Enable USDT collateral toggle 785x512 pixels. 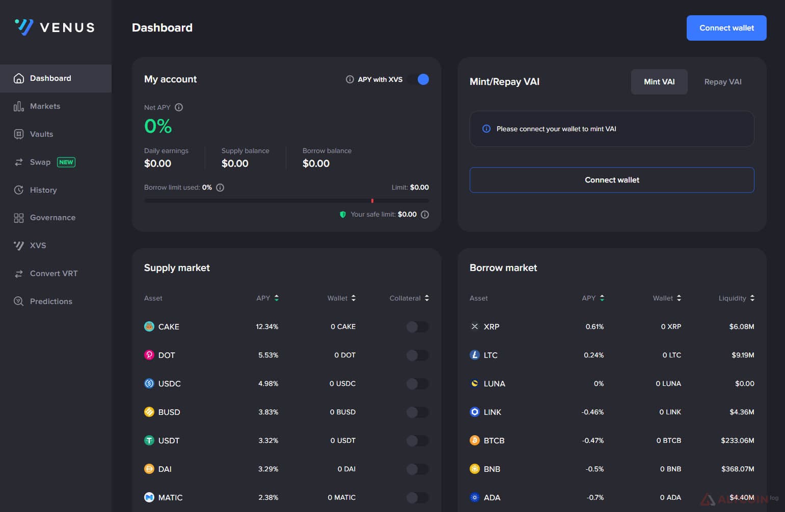pos(418,441)
